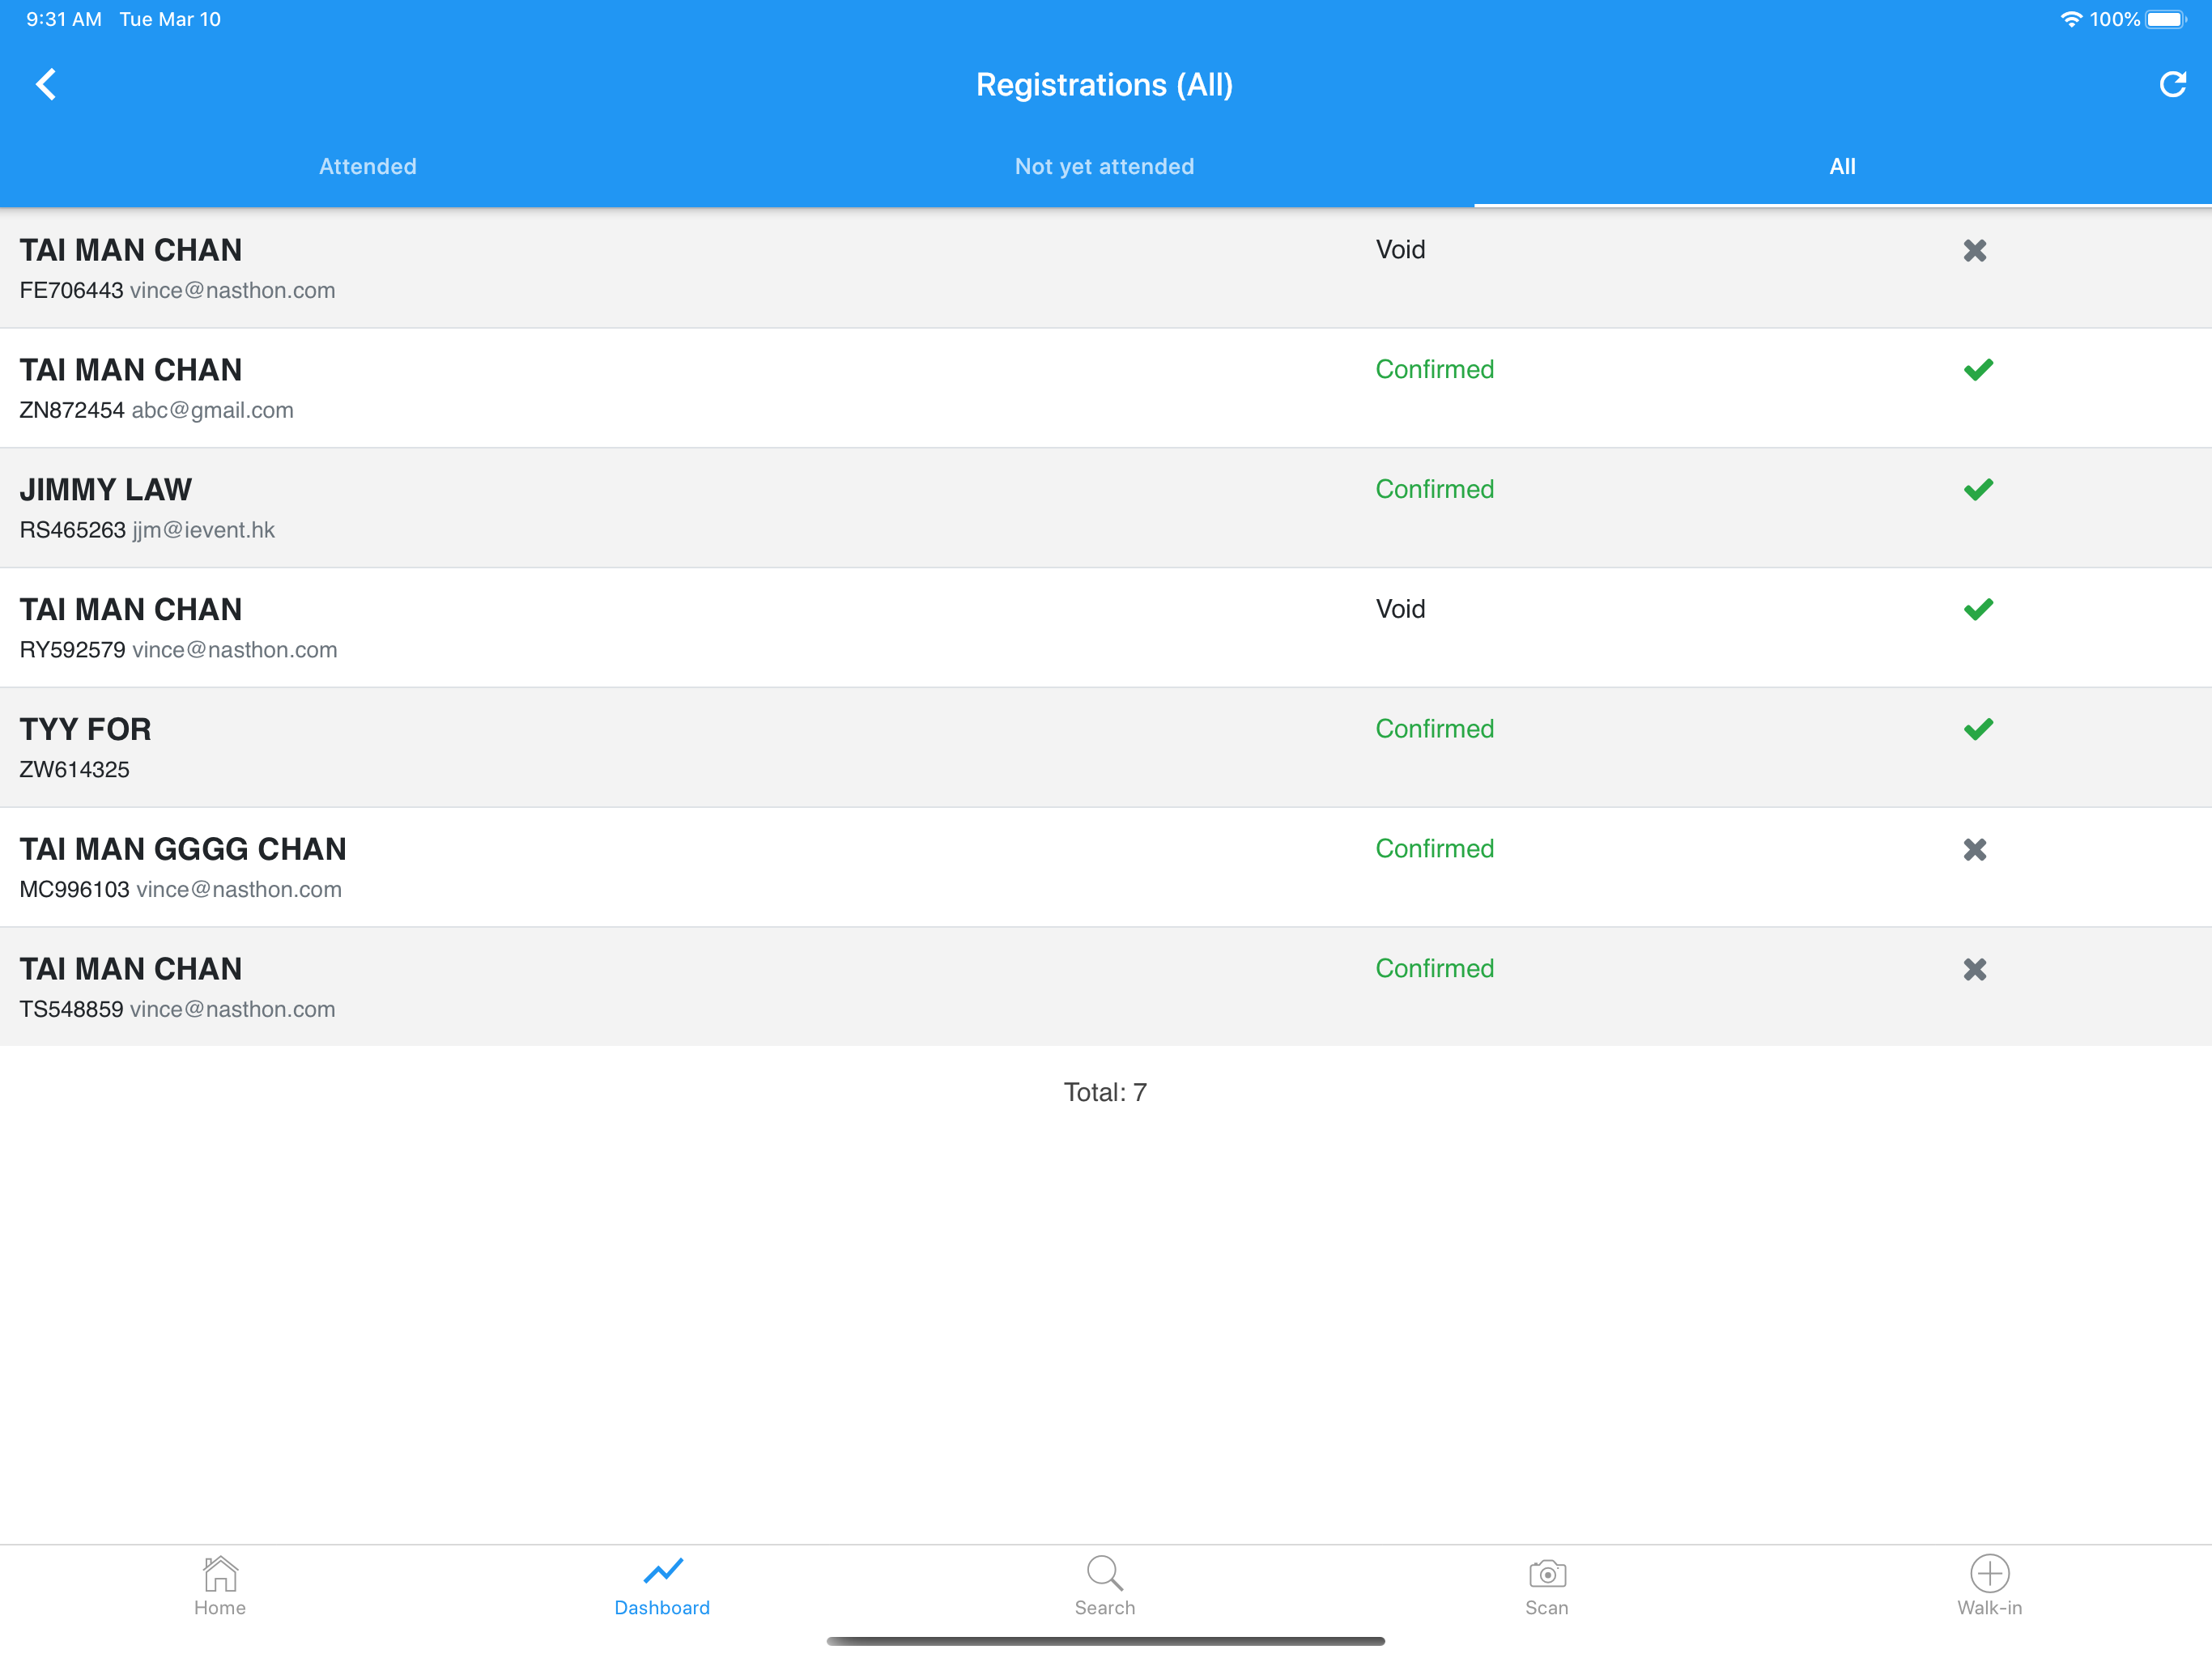2212x1658 pixels.
Task: Go back using the back arrow
Action: coord(46,84)
